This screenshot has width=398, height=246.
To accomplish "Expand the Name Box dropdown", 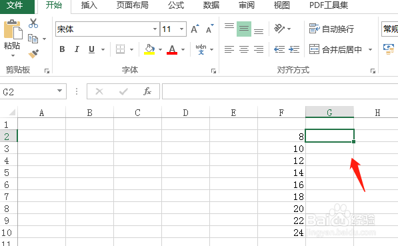I will click(59, 91).
